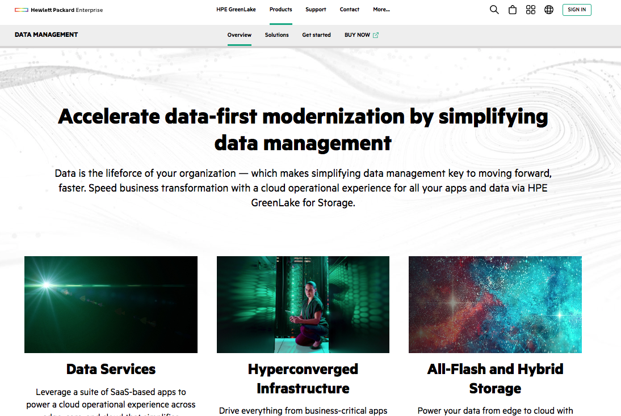Open the apps grid icon

point(531,10)
